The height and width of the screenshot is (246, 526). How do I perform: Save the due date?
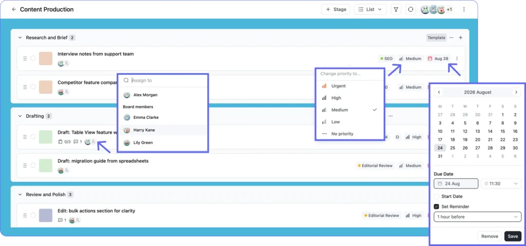(x=513, y=236)
